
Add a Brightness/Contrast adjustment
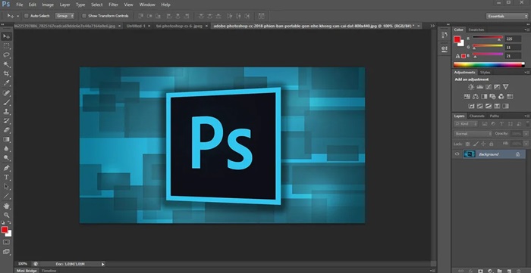471,87
